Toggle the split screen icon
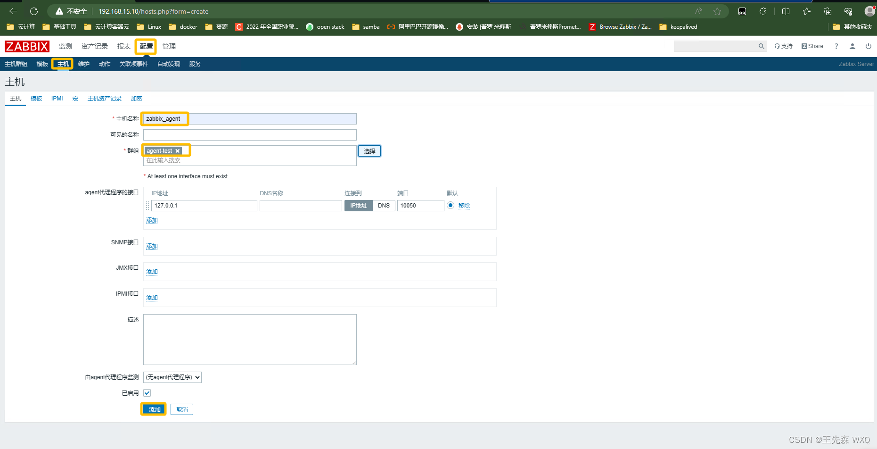The height and width of the screenshot is (449, 877). pos(786,11)
